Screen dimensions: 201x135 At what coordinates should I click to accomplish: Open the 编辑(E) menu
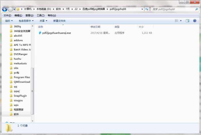point(18,16)
